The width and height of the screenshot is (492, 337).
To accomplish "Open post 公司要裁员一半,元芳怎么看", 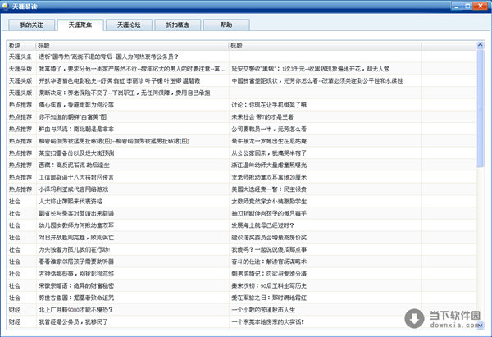I will click(x=269, y=129).
